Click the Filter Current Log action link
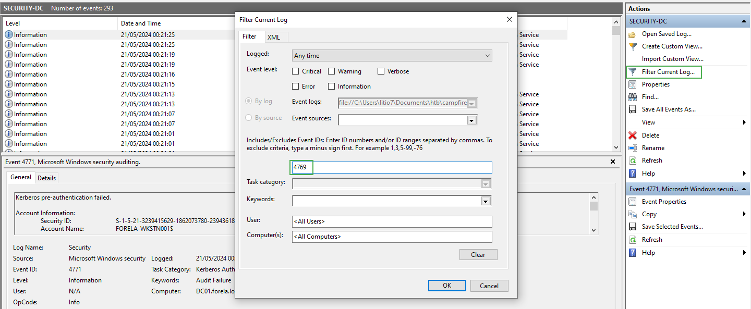The image size is (751, 309). pos(668,72)
